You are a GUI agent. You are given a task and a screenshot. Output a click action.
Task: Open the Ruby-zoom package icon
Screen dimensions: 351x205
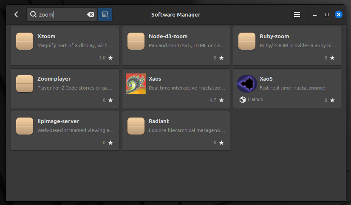tap(247, 41)
